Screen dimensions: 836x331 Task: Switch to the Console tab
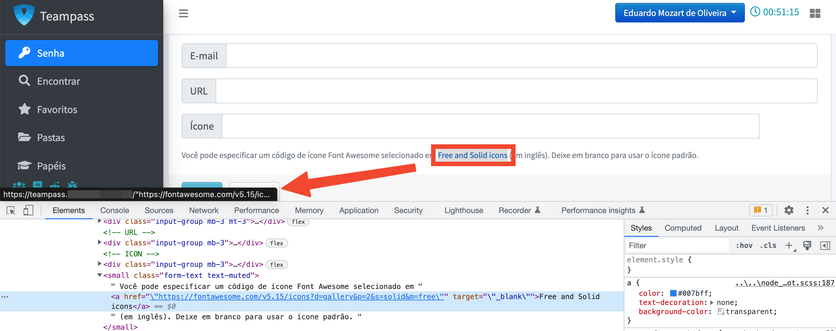[114, 210]
